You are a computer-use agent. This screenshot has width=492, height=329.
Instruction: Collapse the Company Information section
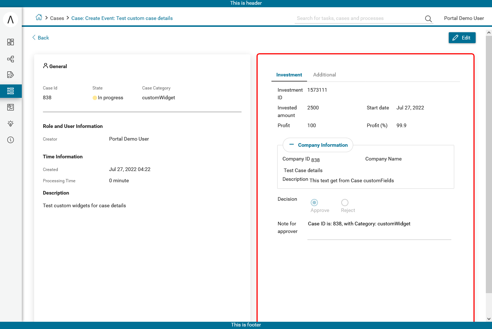tap(318, 145)
